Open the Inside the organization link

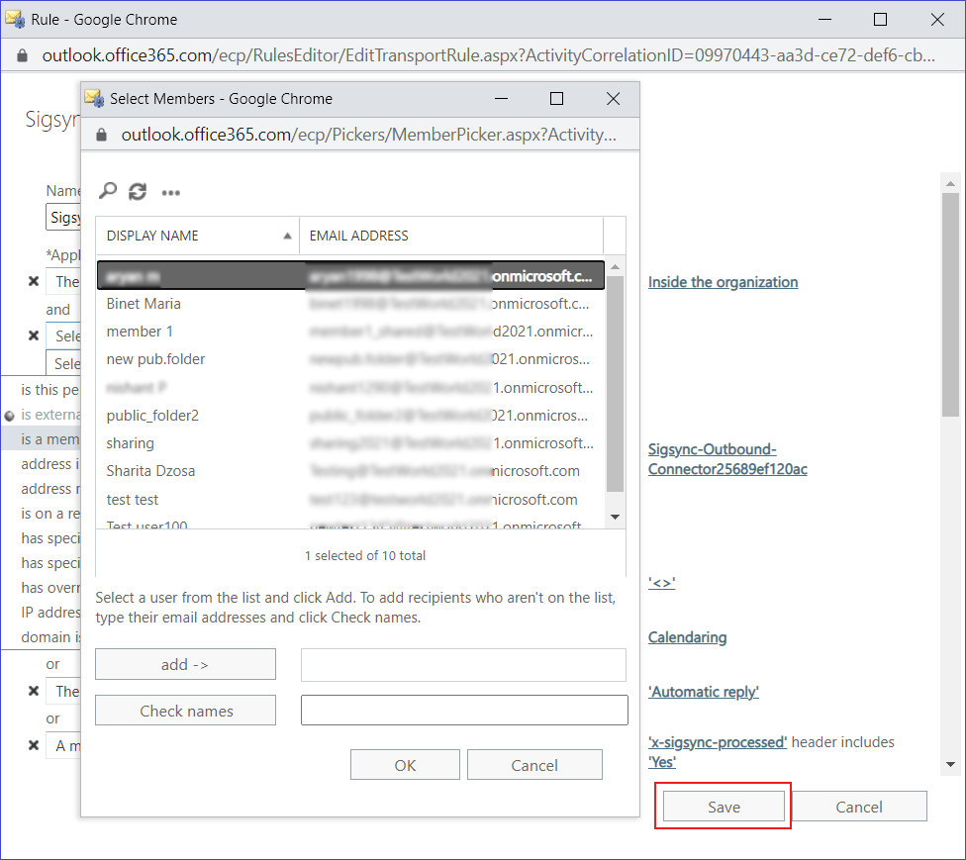pyautogui.click(x=723, y=282)
